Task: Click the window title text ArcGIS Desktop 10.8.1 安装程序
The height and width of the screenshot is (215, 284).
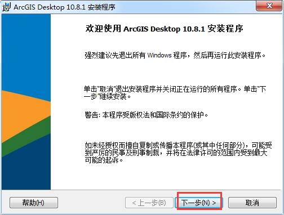Action: click(64, 7)
